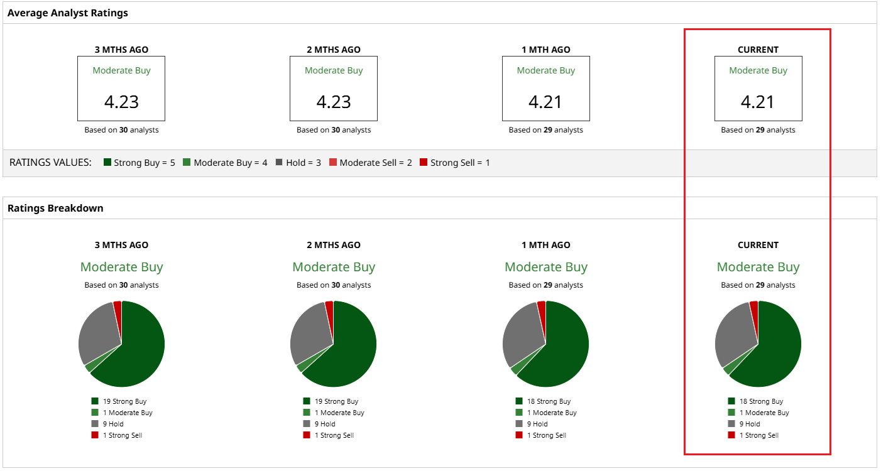Viewport: 881px width, 471px height.
Task: Click Moderate Buy swatch under 1 MTH AGO pie
Action: click(519, 413)
